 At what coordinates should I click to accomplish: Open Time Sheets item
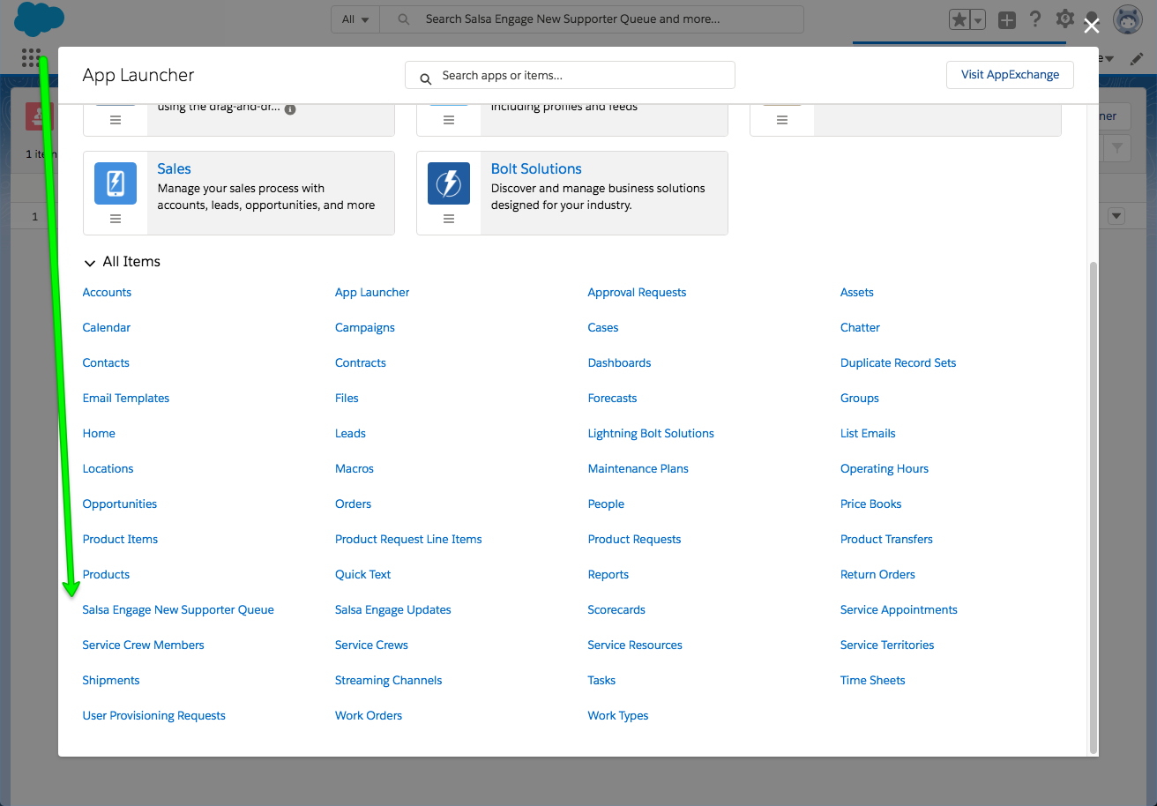click(872, 680)
